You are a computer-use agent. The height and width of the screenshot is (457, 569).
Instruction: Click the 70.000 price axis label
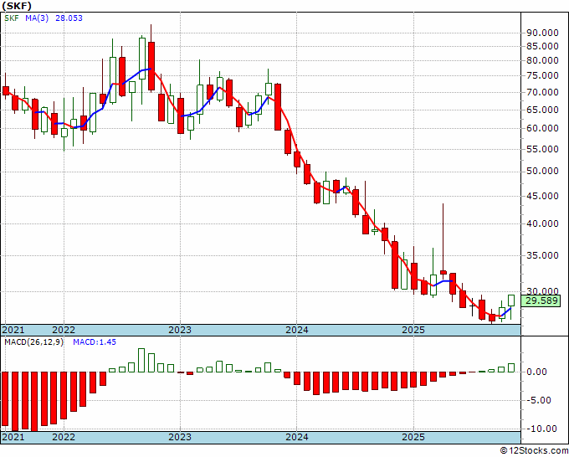(542, 92)
